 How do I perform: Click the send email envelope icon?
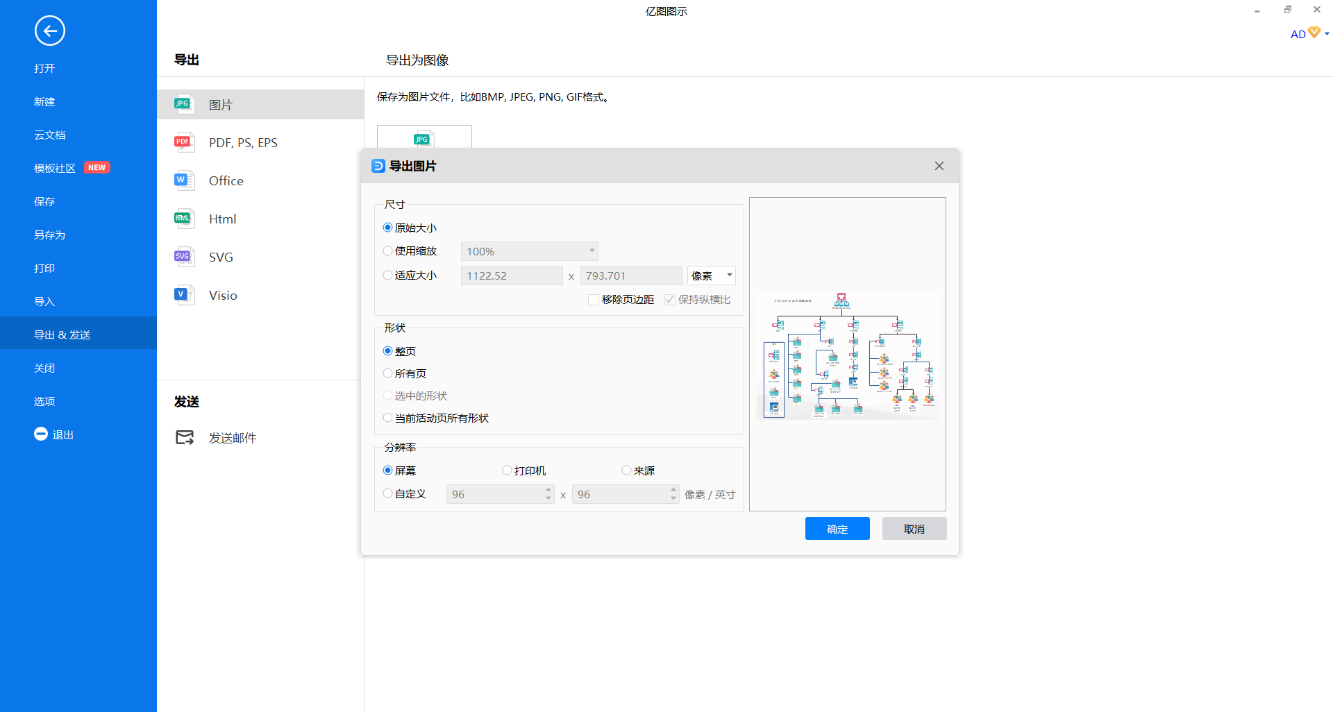tap(185, 437)
